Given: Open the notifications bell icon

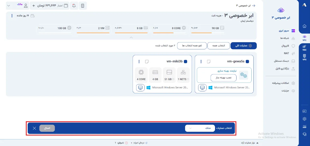Looking at the screenshot, I should click(x=74, y=6).
